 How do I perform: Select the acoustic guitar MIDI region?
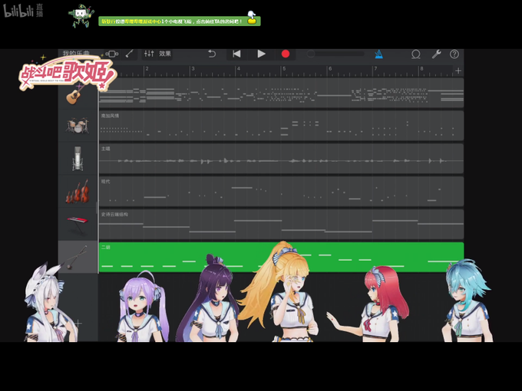[281, 93]
